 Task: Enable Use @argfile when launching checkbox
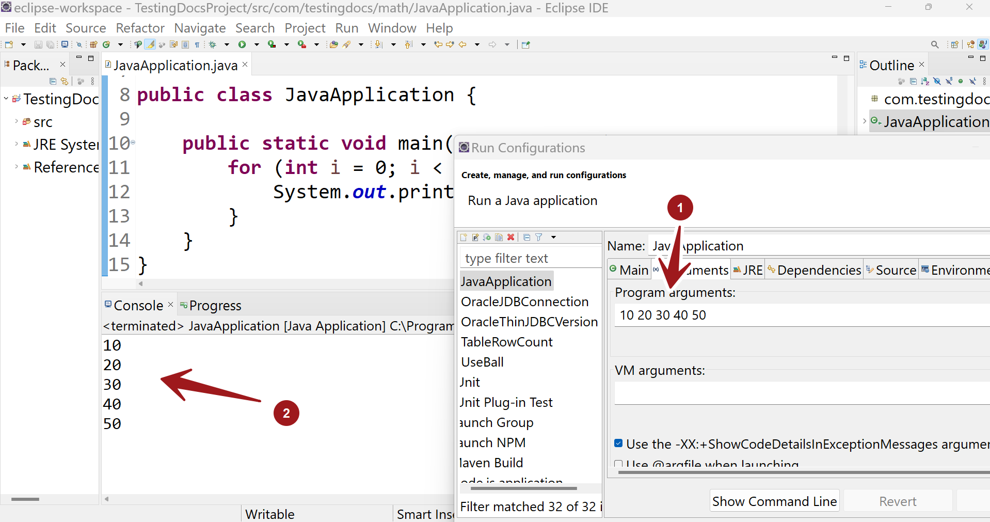pos(618,464)
